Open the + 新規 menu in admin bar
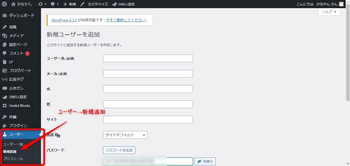The image size is (350, 166). pyautogui.click(x=70, y=4)
